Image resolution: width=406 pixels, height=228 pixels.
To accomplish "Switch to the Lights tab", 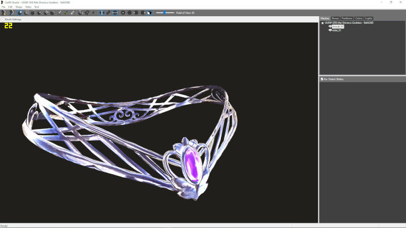I will 368,19.
